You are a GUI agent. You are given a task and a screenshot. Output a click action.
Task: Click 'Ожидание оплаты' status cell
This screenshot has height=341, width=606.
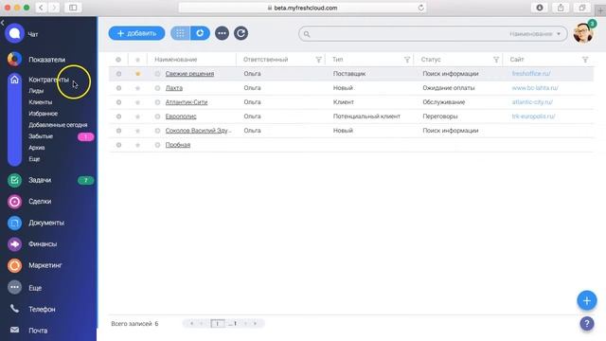(448, 88)
